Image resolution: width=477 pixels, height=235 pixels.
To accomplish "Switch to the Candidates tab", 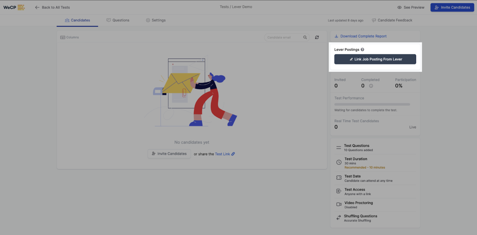I will [x=77, y=20].
